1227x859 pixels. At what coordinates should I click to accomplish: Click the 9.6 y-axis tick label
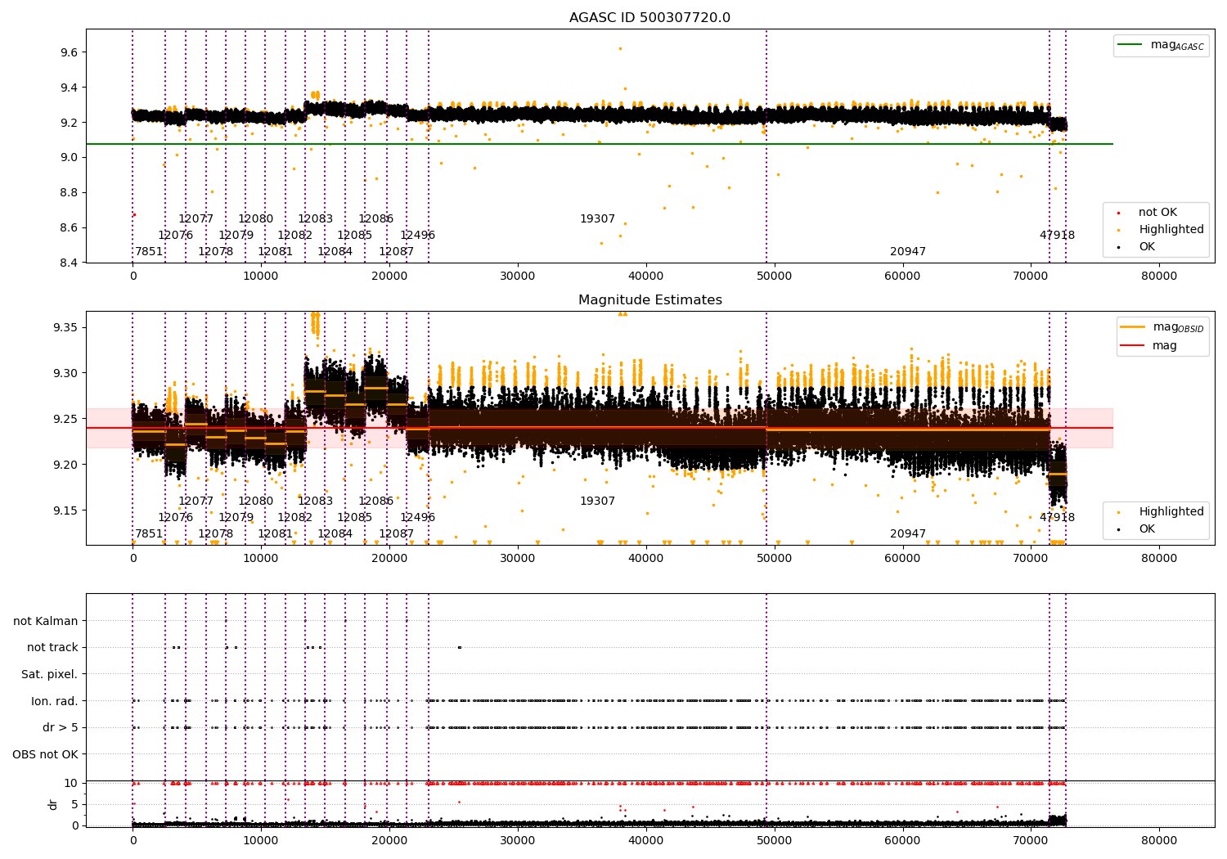tap(69, 52)
